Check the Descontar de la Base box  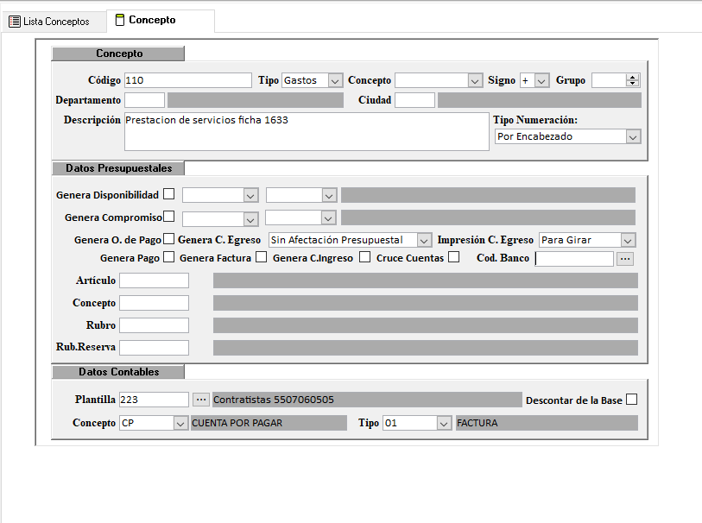[632, 400]
